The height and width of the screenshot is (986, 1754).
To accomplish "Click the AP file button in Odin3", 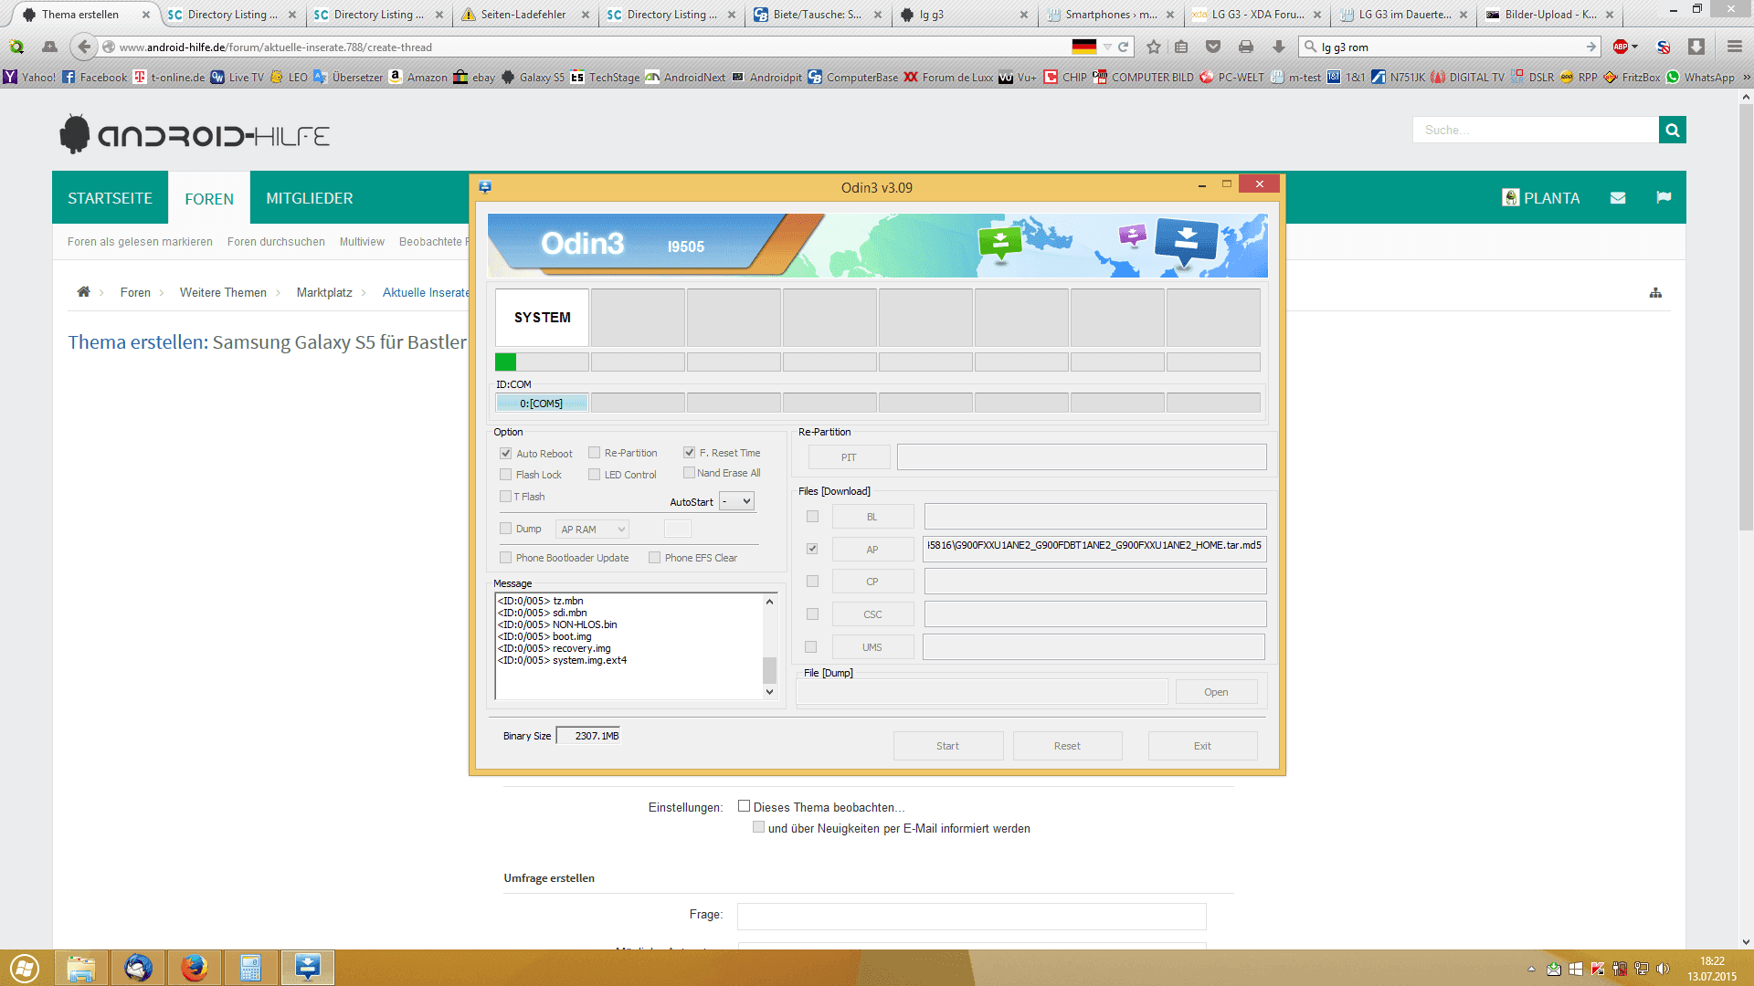I will tap(872, 550).
